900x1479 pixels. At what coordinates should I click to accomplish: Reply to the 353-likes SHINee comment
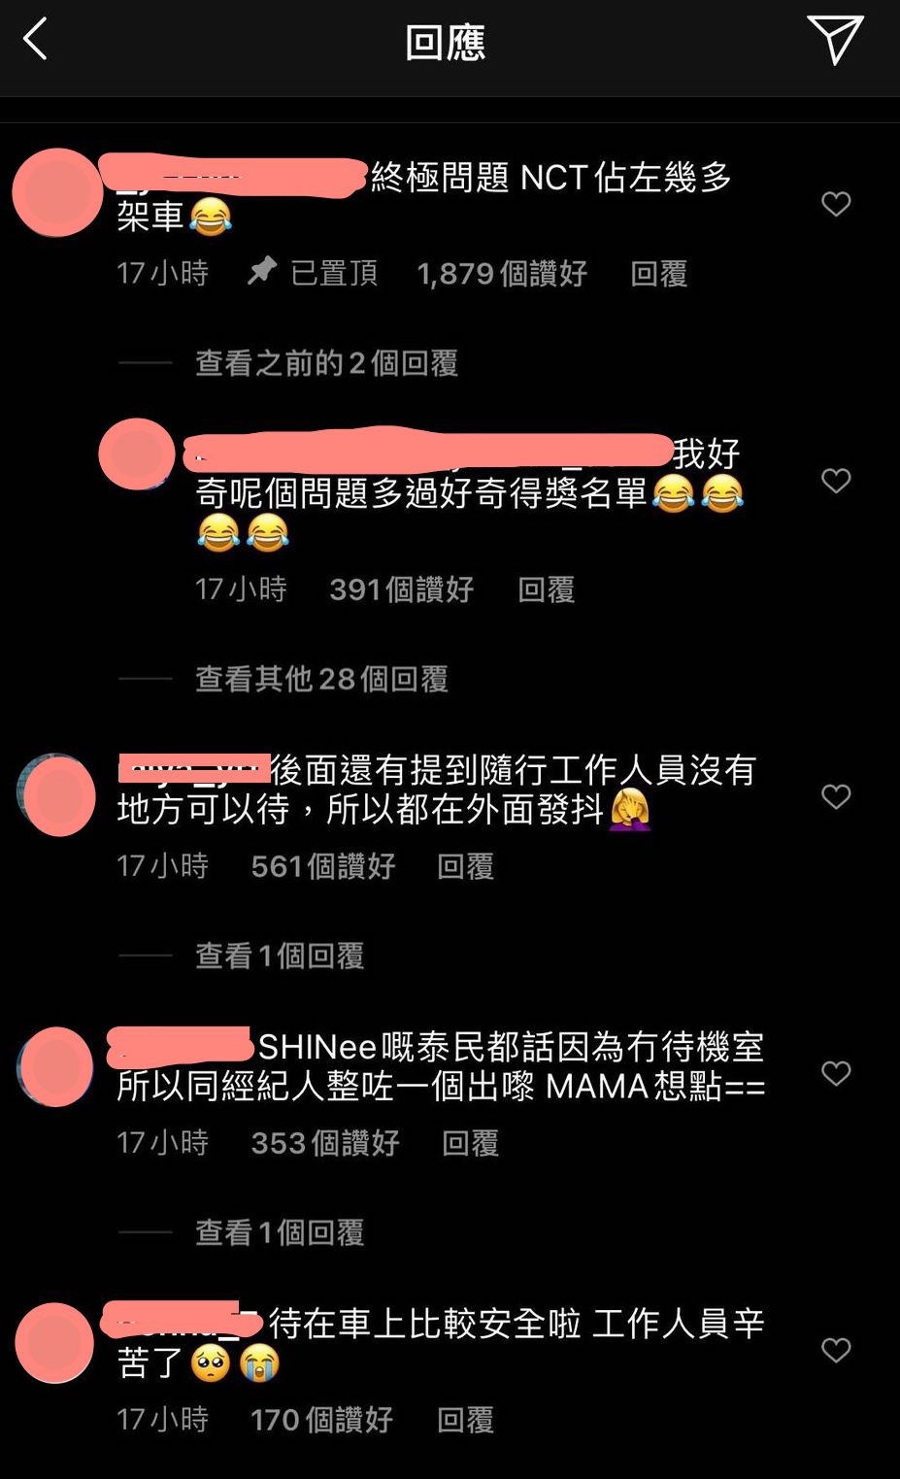click(470, 1143)
